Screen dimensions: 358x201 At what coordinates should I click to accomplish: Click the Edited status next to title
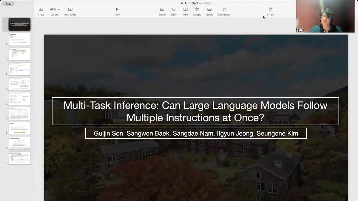[x=208, y=3]
